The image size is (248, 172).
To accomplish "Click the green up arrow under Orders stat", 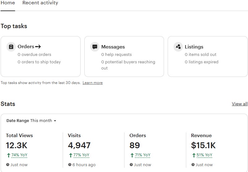I will pos(132,155).
